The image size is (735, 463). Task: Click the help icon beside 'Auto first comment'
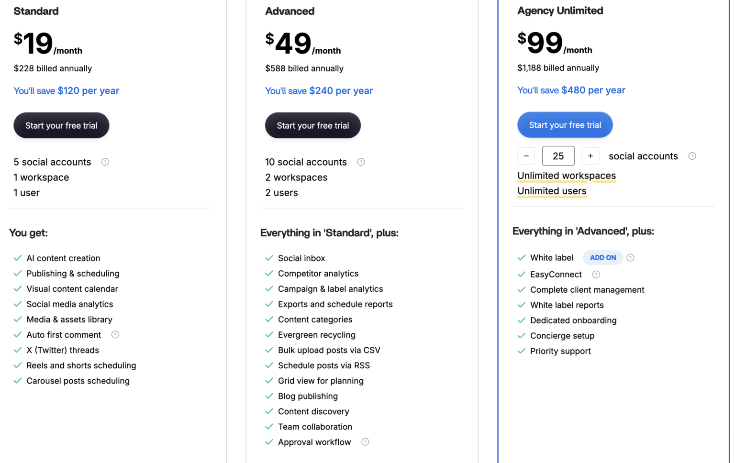coord(115,335)
